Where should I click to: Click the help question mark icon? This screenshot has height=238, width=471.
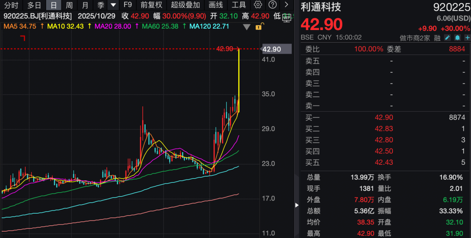[273, 5]
